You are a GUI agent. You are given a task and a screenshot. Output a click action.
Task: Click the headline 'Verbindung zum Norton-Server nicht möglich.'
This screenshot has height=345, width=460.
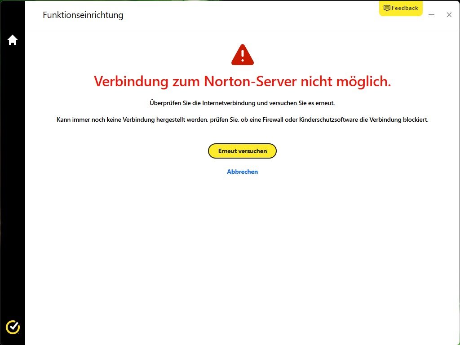[242, 81]
